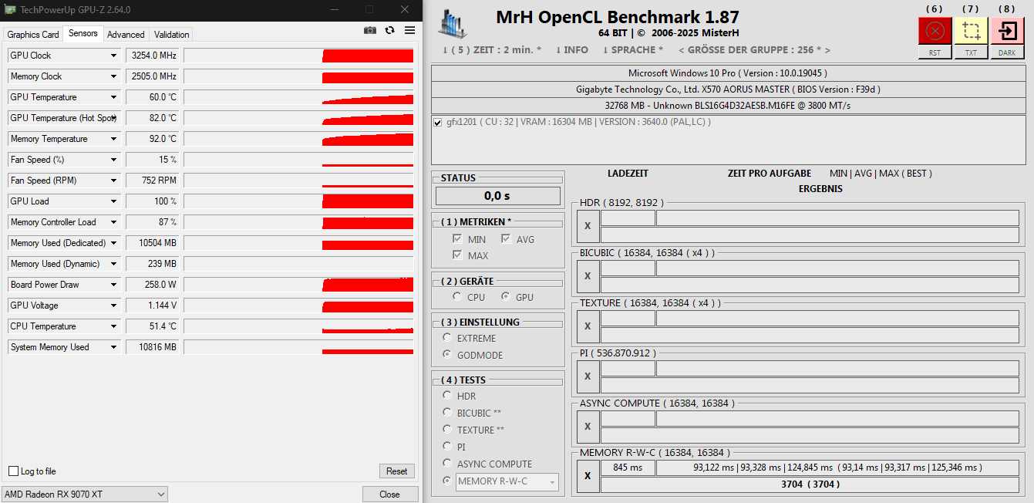Click the X button beside HDR result

coord(588,226)
